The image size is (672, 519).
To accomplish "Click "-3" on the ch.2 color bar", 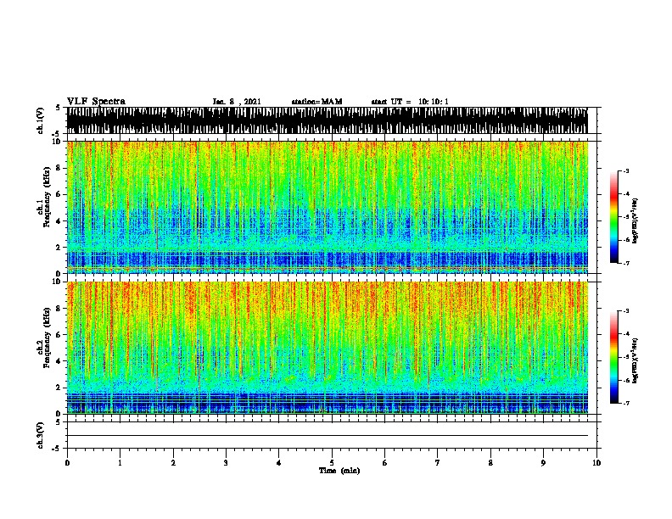I will coord(626,311).
